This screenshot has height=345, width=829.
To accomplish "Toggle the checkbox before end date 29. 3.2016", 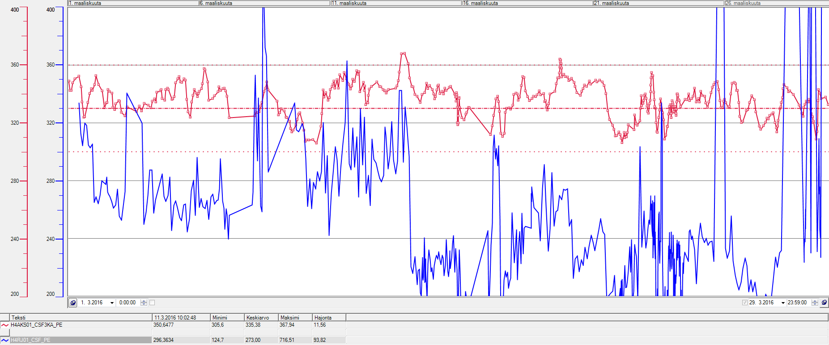I will click(745, 303).
